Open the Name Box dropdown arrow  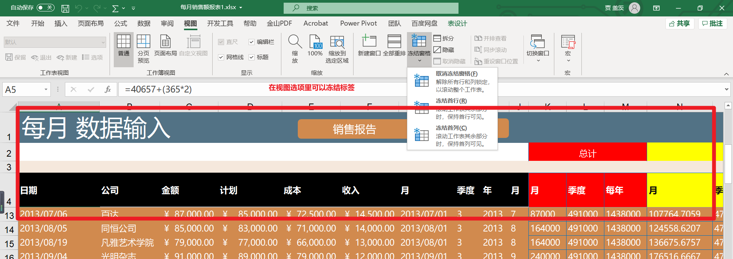[46, 89]
